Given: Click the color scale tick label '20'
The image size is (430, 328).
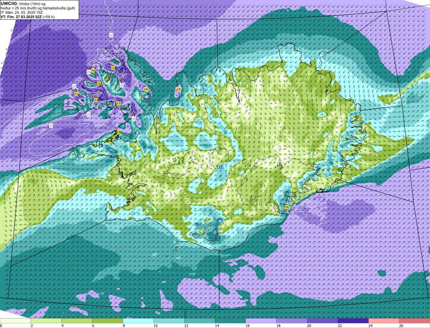Looking at the screenshot, I should tap(308, 326).
